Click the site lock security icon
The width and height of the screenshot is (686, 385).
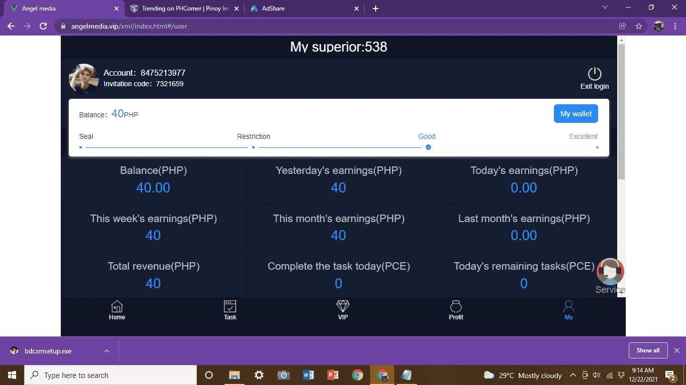click(63, 26)
